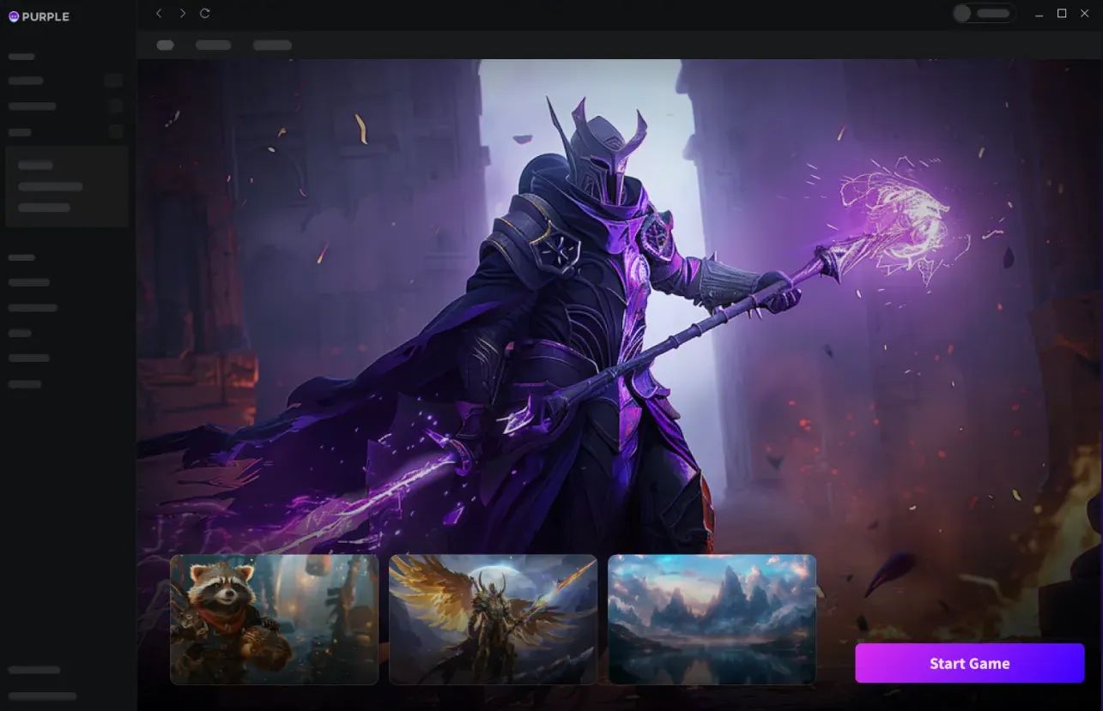Go back with the left arrow icon
This screenshot has width=1103, height=711.
[159, 13]
